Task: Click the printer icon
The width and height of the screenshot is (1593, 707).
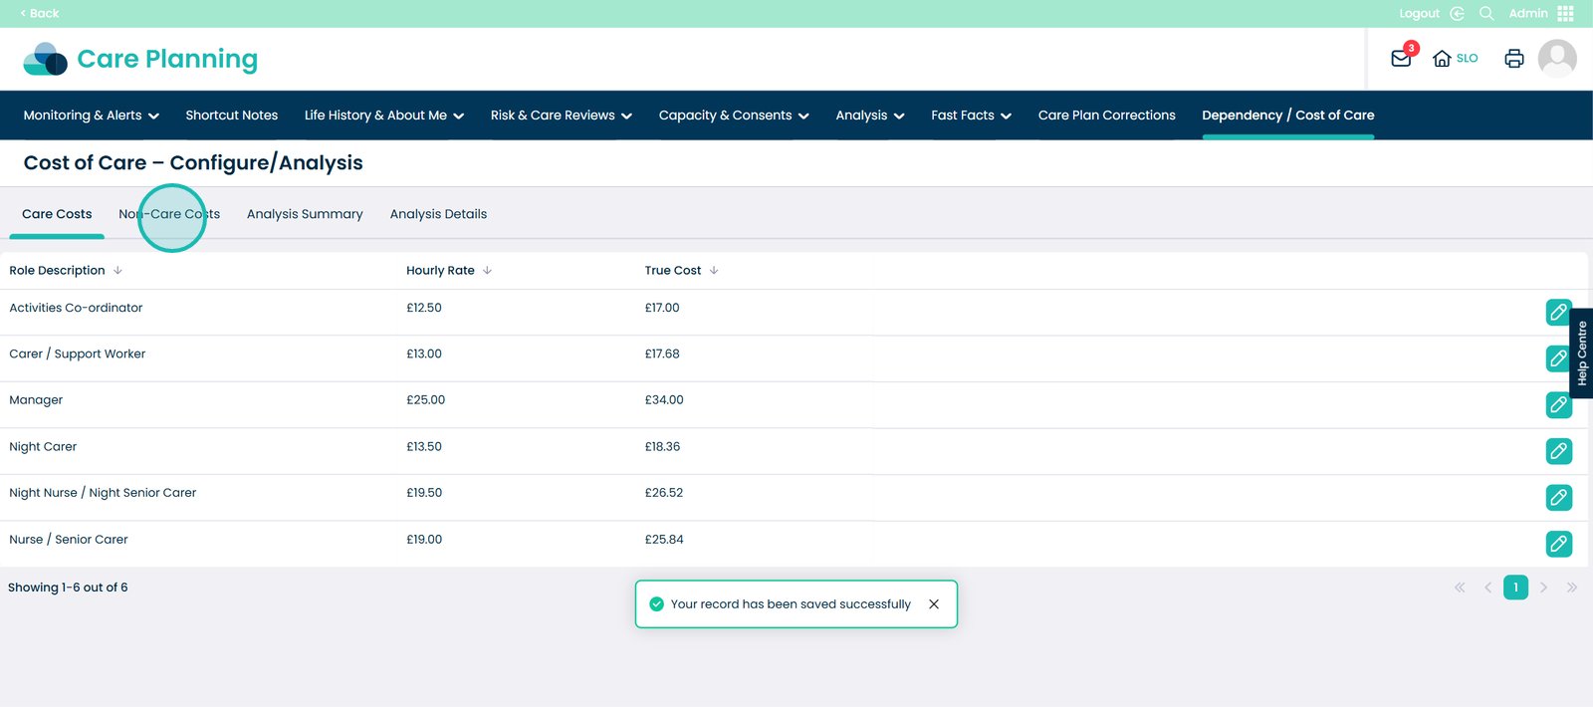Action: pos(1513,59)
